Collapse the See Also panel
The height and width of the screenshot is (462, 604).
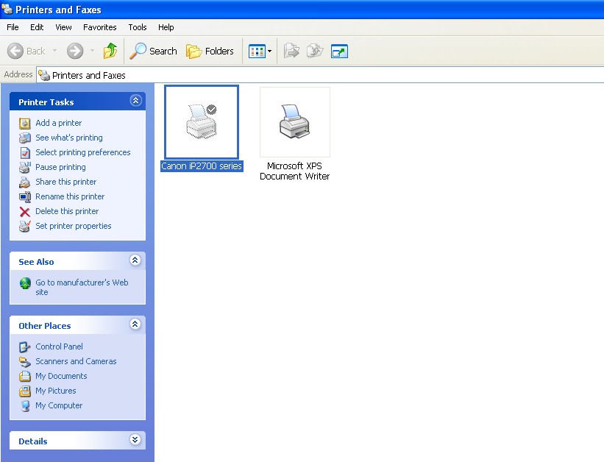135,260
